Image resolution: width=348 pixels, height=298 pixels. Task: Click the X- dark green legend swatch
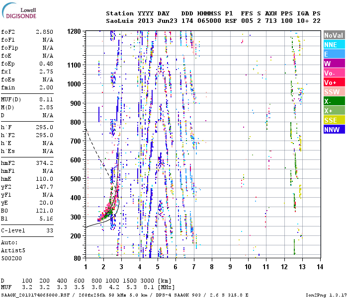click(x=334, y=101)
